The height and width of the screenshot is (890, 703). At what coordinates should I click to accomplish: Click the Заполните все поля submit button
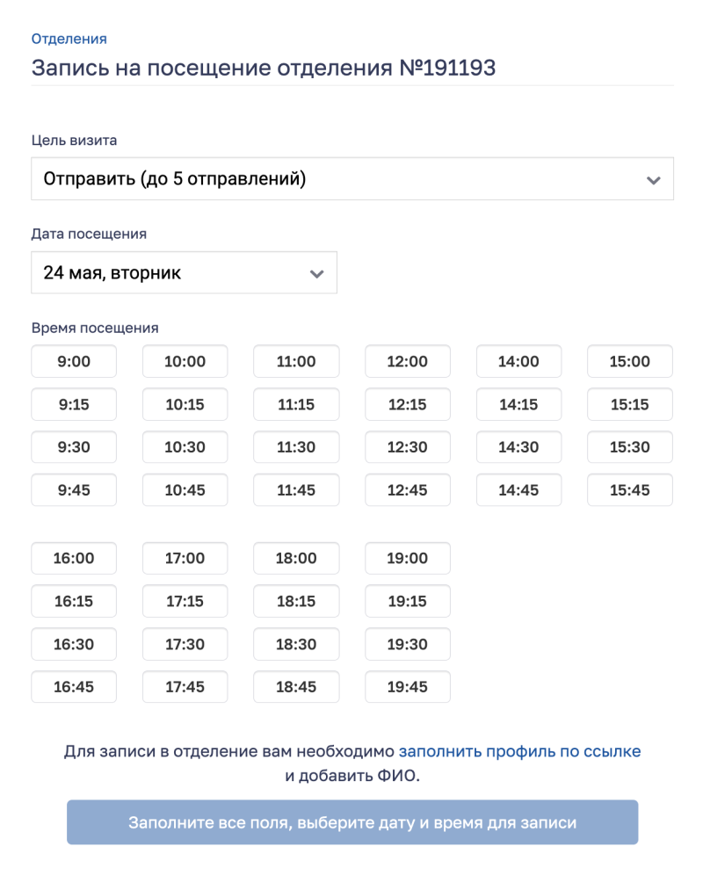352,822
